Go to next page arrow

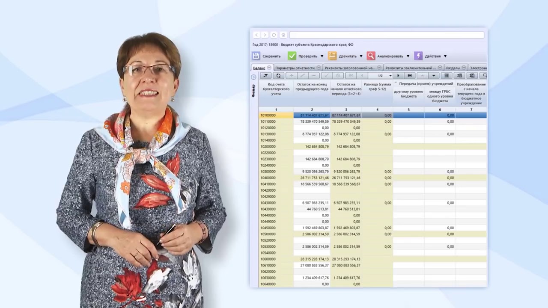click(398, 76)
